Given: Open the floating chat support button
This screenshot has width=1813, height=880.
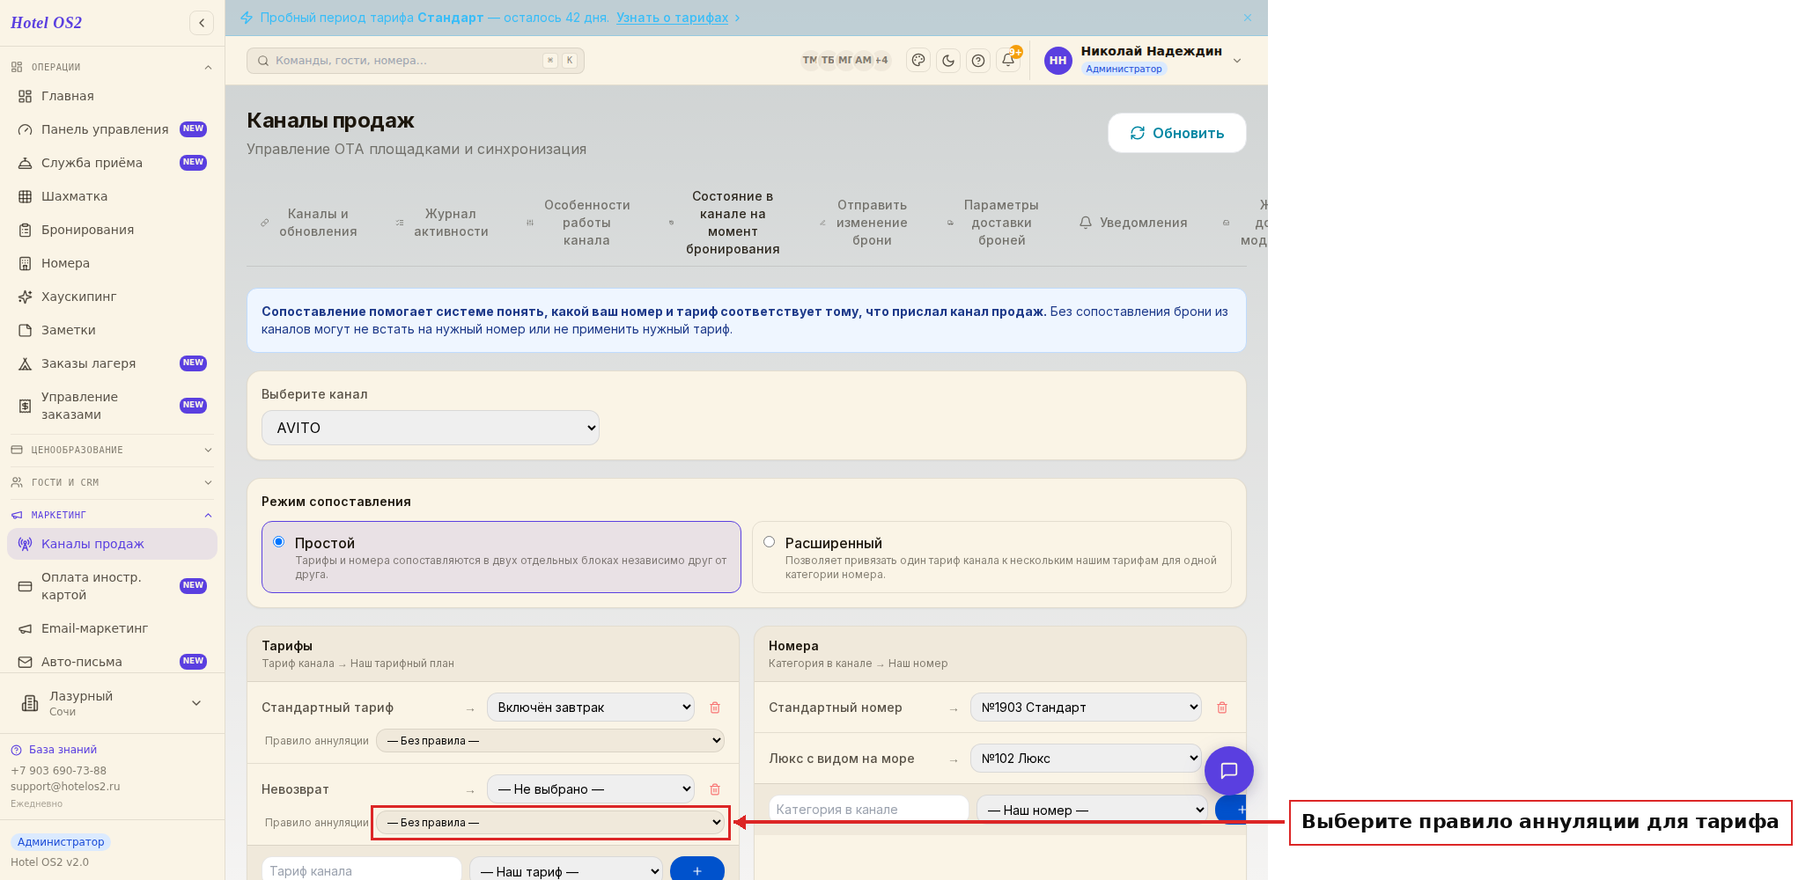Looking at the screenshot, I should point(1229,771).
